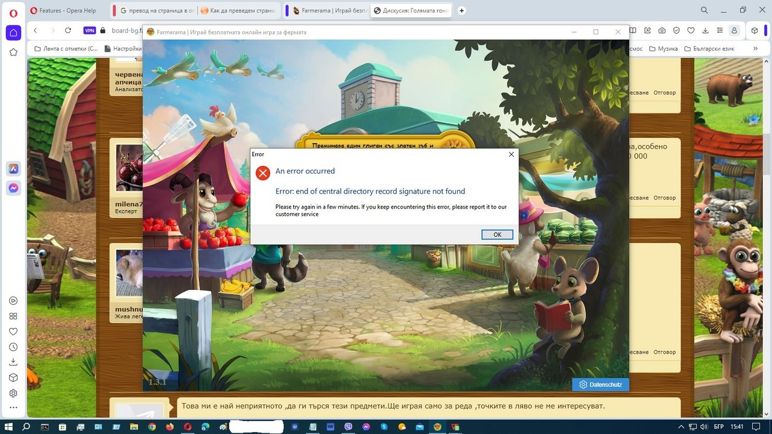The width and height of the screenshot is (772, 434).
Task: Click the padlock site info icon
Action: [103, 31]
